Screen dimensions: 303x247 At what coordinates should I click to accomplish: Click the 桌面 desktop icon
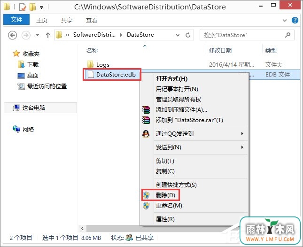coord(21,76)
